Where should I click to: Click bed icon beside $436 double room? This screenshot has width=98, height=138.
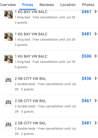[x=8, y=80]
